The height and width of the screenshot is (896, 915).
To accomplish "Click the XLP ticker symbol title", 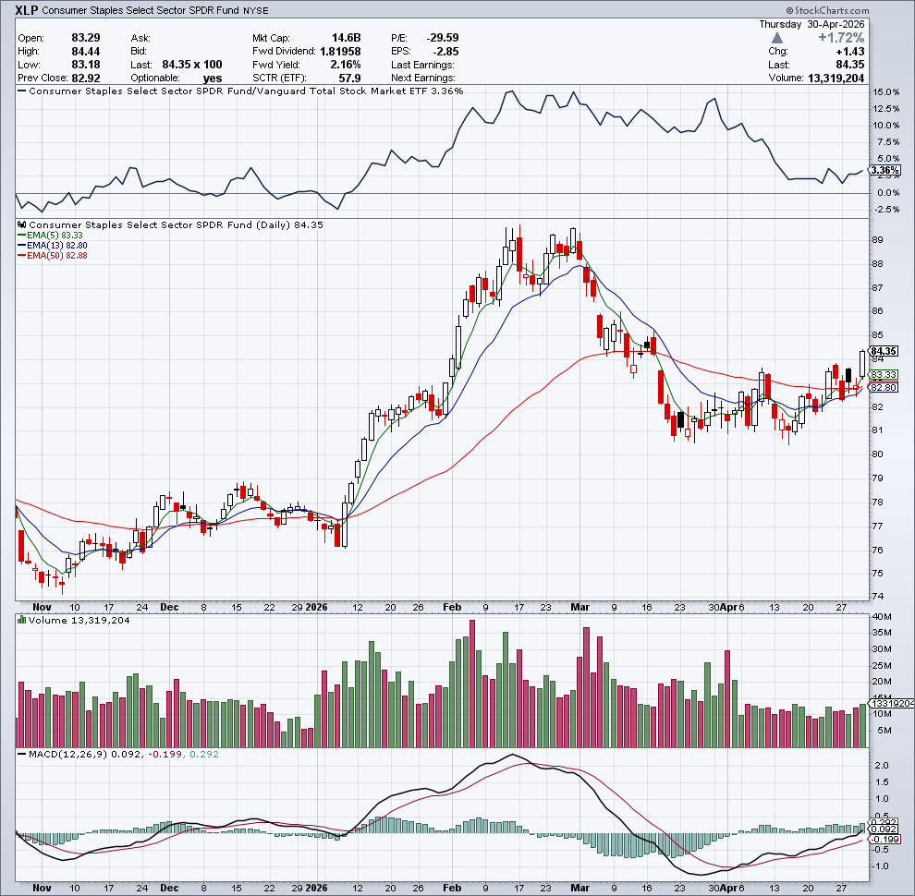I will click(27, 10).
